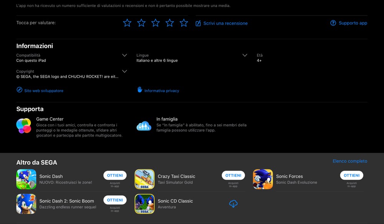Get Sonic Forces with OTTIENI button
Screen dimensions: 384x224
pyautogui.click(x=351, y=176)
